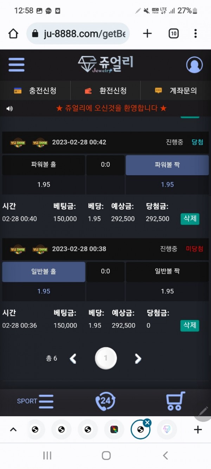Open browser three-dot overflow menu
This screenshot has width=211, height=469.
click(x=196, y=33)
